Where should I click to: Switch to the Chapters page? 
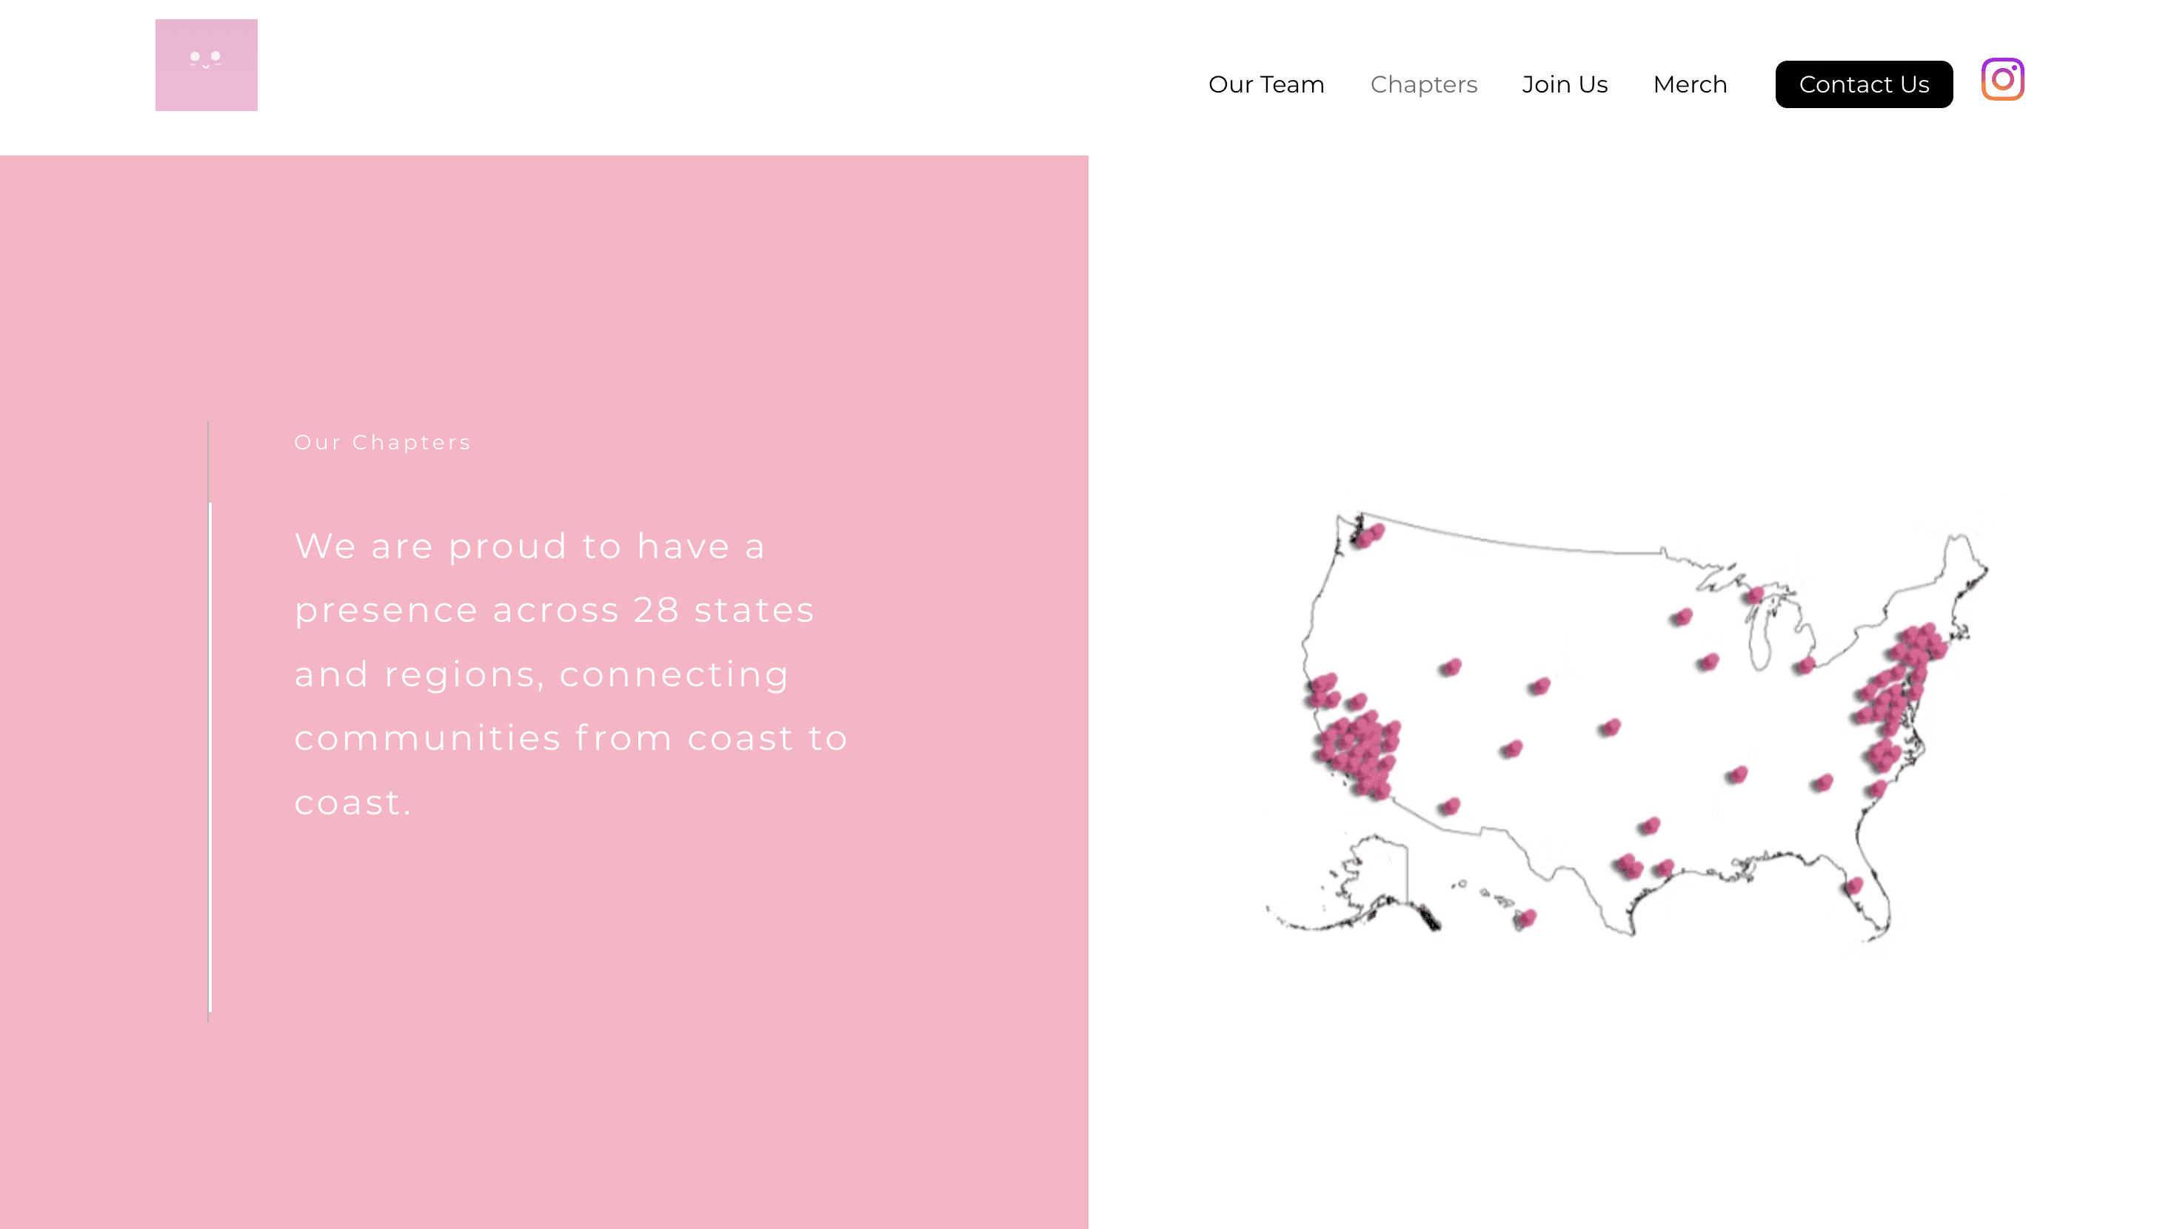tap(1423, 84)
